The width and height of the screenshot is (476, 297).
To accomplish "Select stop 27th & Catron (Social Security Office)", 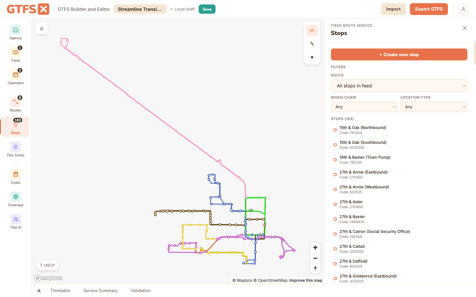I will click(399, 234).
